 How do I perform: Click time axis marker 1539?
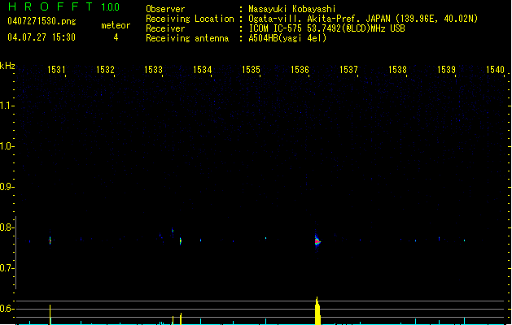[x=446, y=70]
